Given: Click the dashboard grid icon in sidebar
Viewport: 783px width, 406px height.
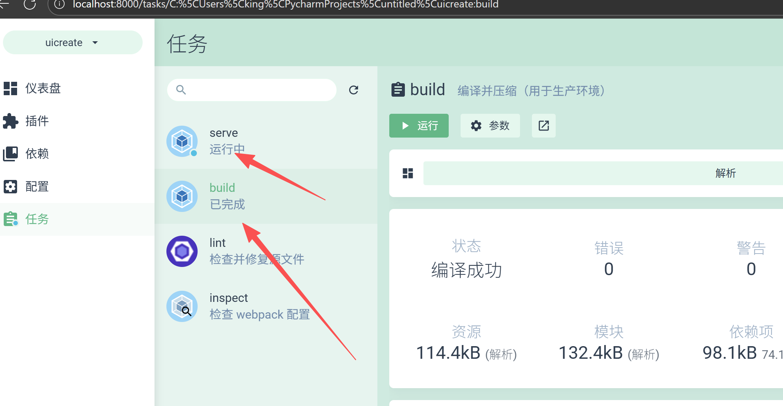Looking at the screenshot, I should click(x=10, y=88).
